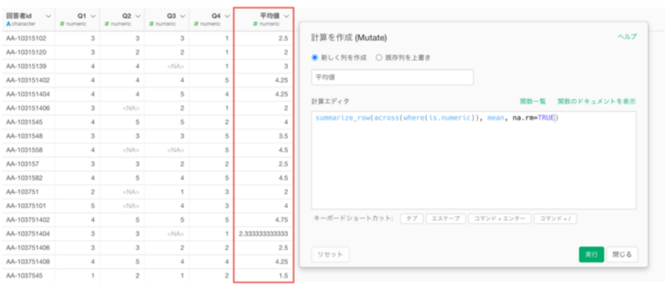This screenshot has width=665, height=285.
Task: Close the dialog with 閉じる button
Action: coord(624,254)
